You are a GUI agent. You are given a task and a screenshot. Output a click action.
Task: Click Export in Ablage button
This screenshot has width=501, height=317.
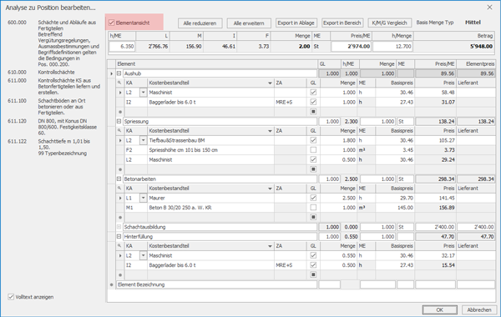[296, 23]
